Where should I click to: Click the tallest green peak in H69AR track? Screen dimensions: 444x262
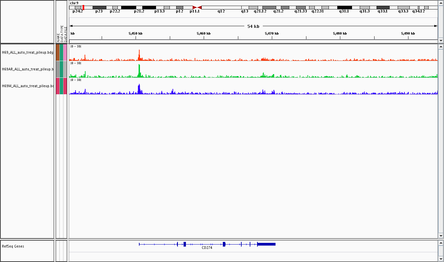tap(139, 70)
